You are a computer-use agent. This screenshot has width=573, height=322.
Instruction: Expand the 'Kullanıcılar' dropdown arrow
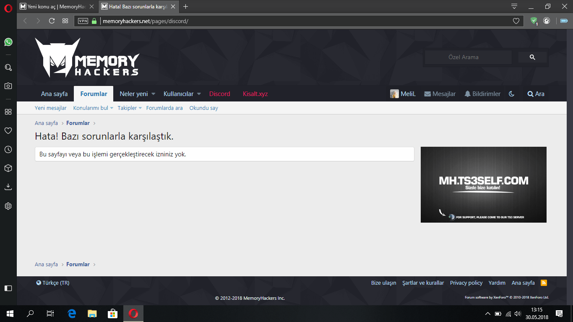pos(199,94)
